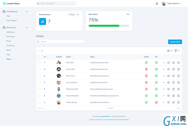Viewport: 188px width, 126px height.
Task: Open actions menu for Mohamed Said
Action: point(164,89)
